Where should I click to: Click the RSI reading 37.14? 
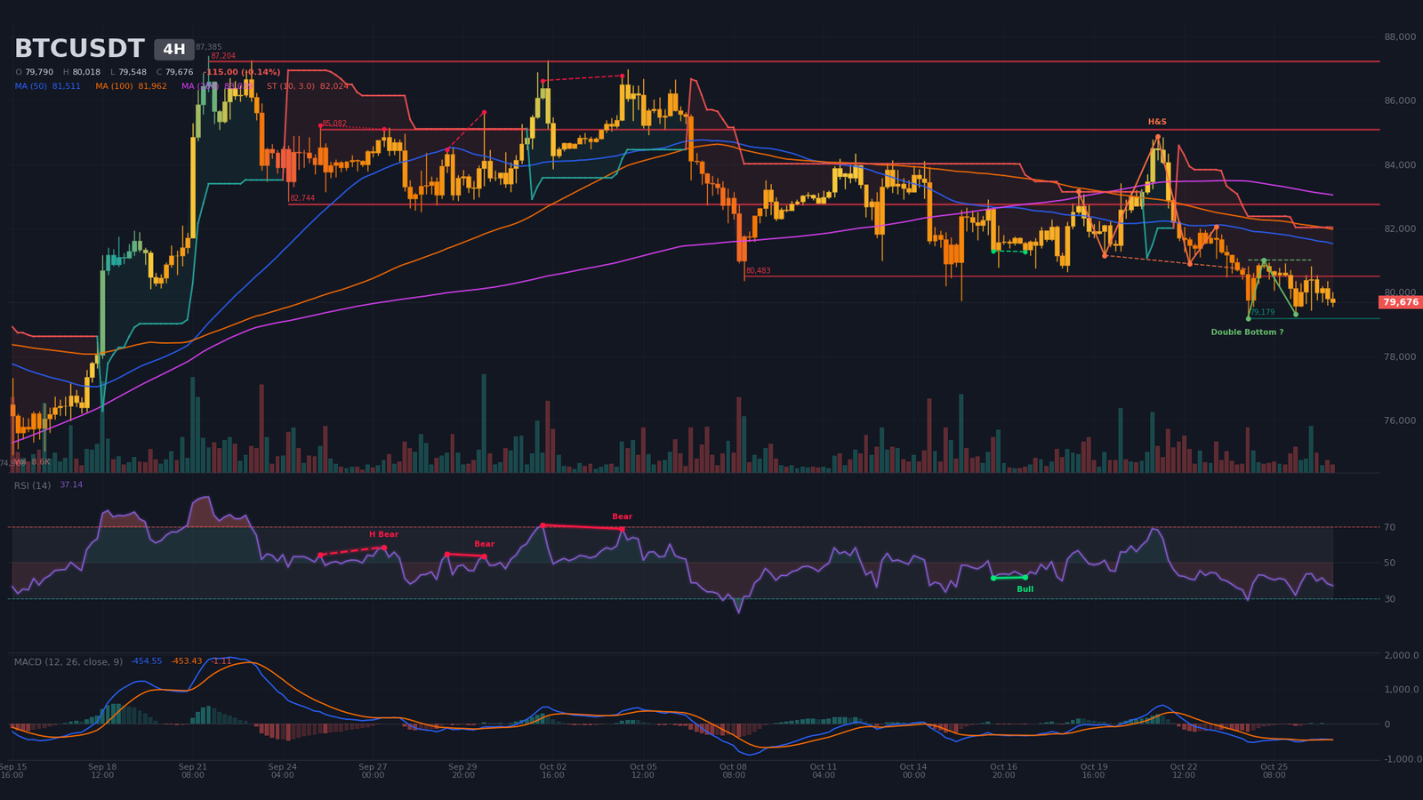71,485
